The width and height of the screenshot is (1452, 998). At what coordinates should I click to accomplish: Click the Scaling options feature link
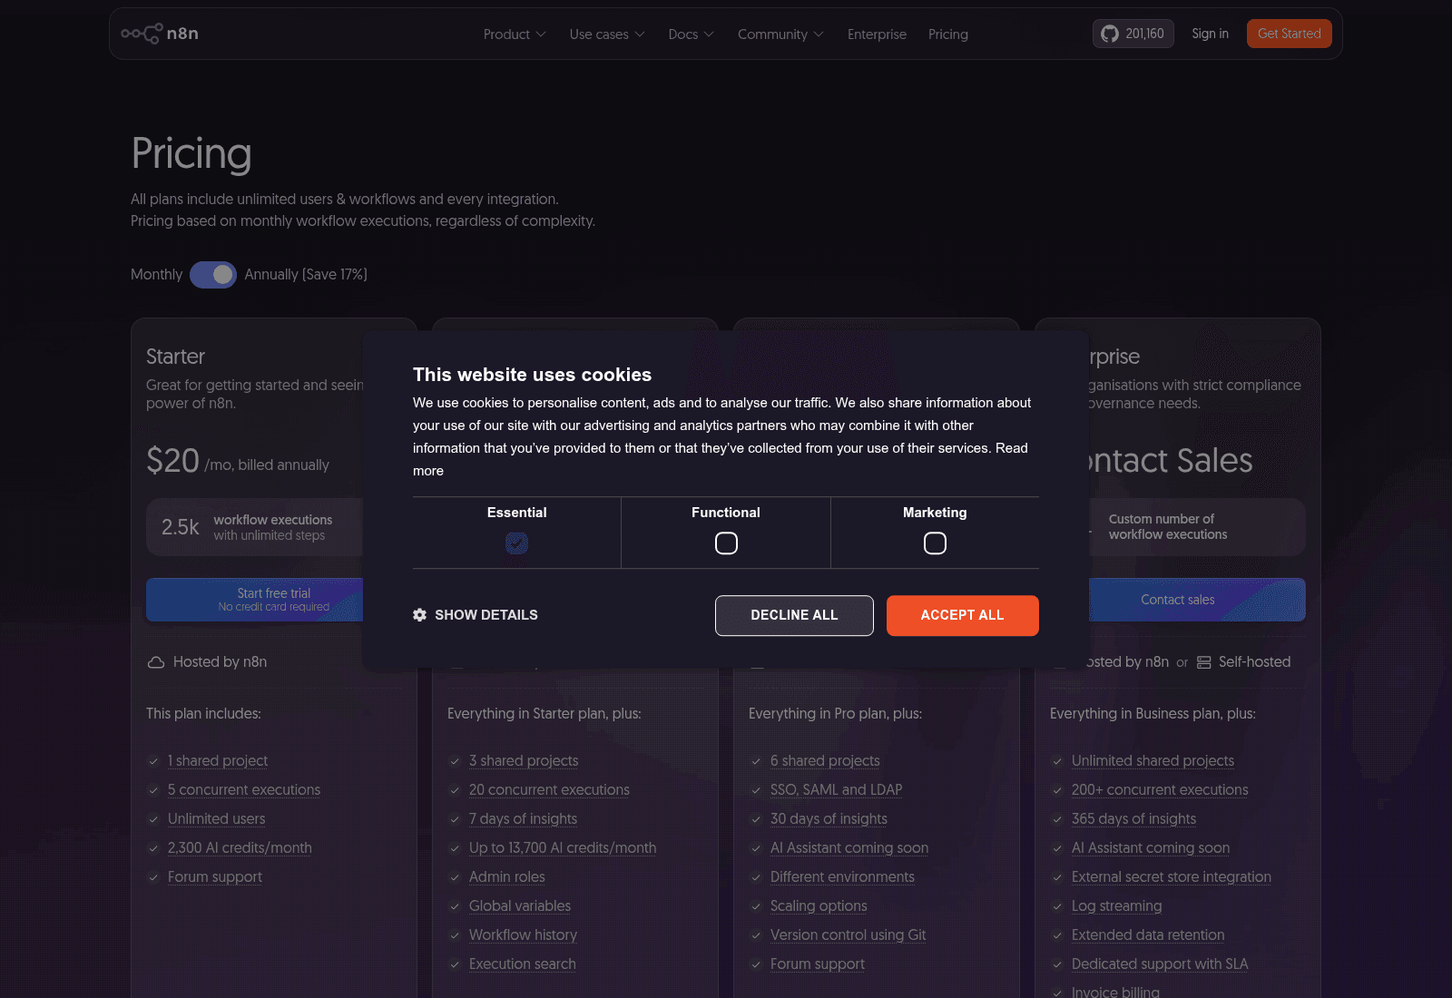click(819, 906)
